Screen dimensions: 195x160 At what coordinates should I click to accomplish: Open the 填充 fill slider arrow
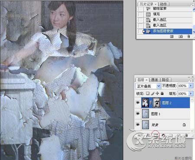coord(191,93)
